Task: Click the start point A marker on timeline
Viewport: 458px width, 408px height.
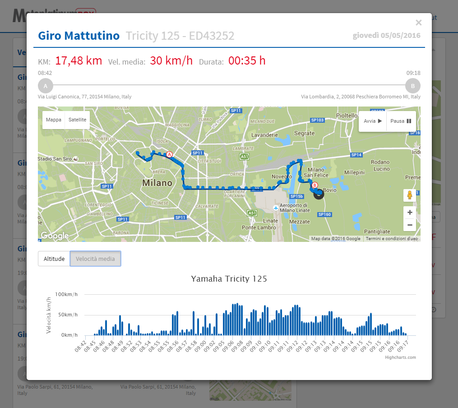Action: [45, 85]
